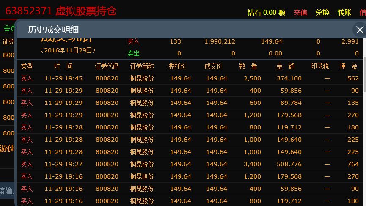
Task: Click 委托价 149.64 in the 19:45 row
Action: pyautogui.click(x=181, y=78)
